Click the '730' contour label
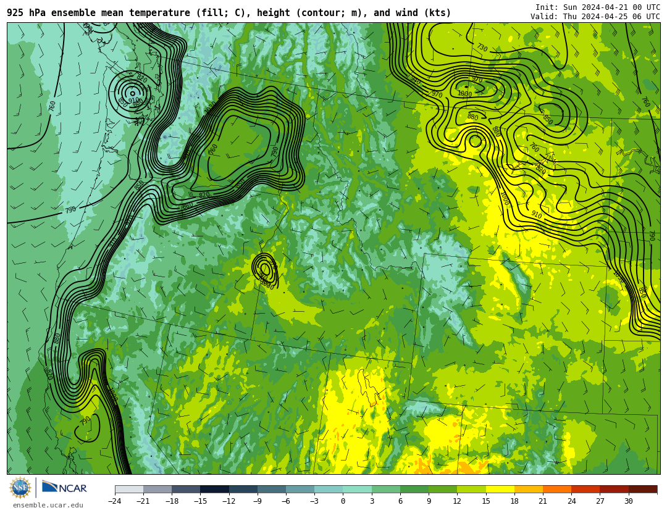The width and height of the screenshot is (667, 513). [x=482, y=47]
